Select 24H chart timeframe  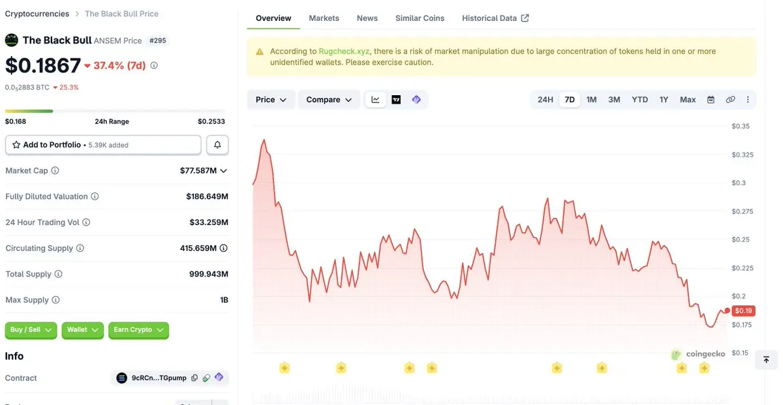pyautogui.click(x=545, y=100)
